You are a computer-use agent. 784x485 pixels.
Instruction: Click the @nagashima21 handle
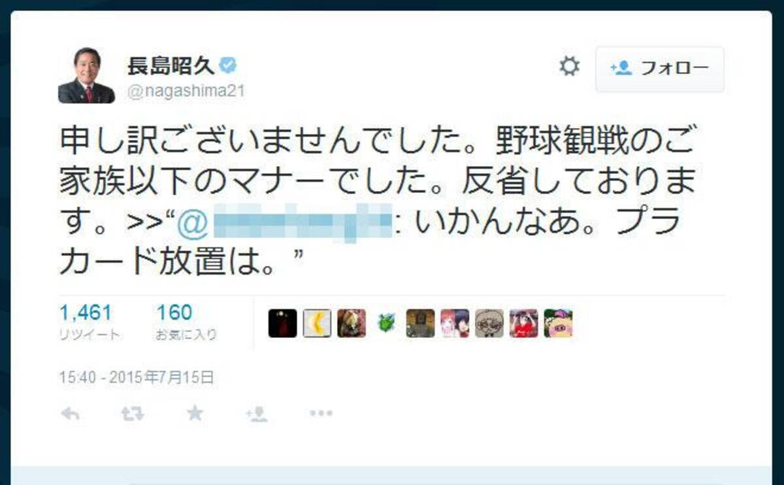tap(186, 91)
